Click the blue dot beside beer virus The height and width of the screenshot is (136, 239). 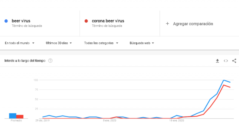click(x=6, y=21)
